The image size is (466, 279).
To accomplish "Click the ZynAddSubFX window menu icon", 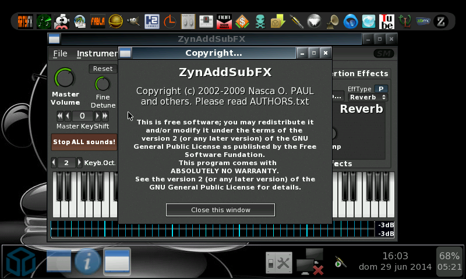I will point(54,39).
